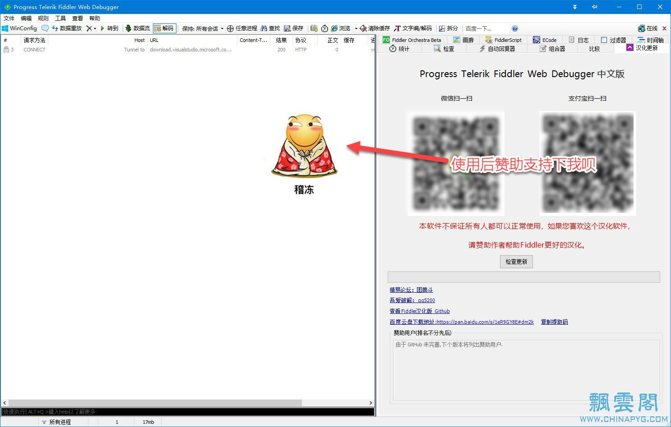This screenshot has height=427, width=671.
Task: Open the 规则 menu
Action: coord(43,18)
